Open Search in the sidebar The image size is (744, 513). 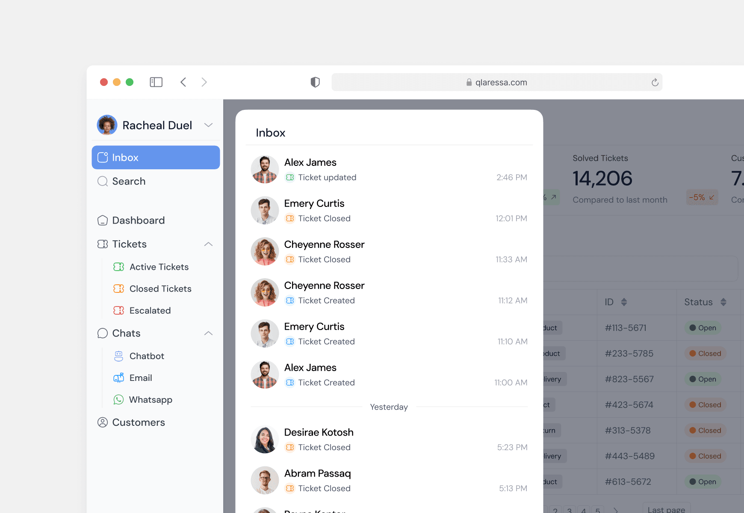pyautogui.click(x=156, y=181)
